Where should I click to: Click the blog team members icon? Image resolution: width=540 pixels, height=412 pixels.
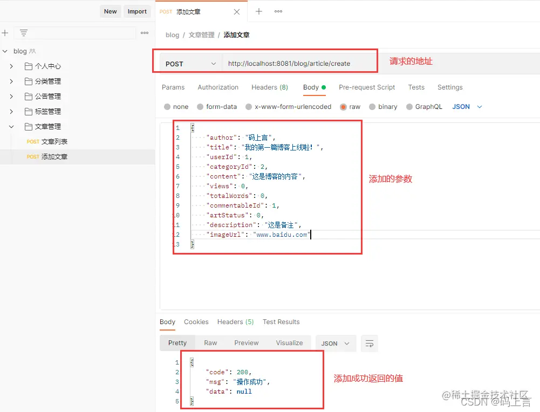point(32,51)
